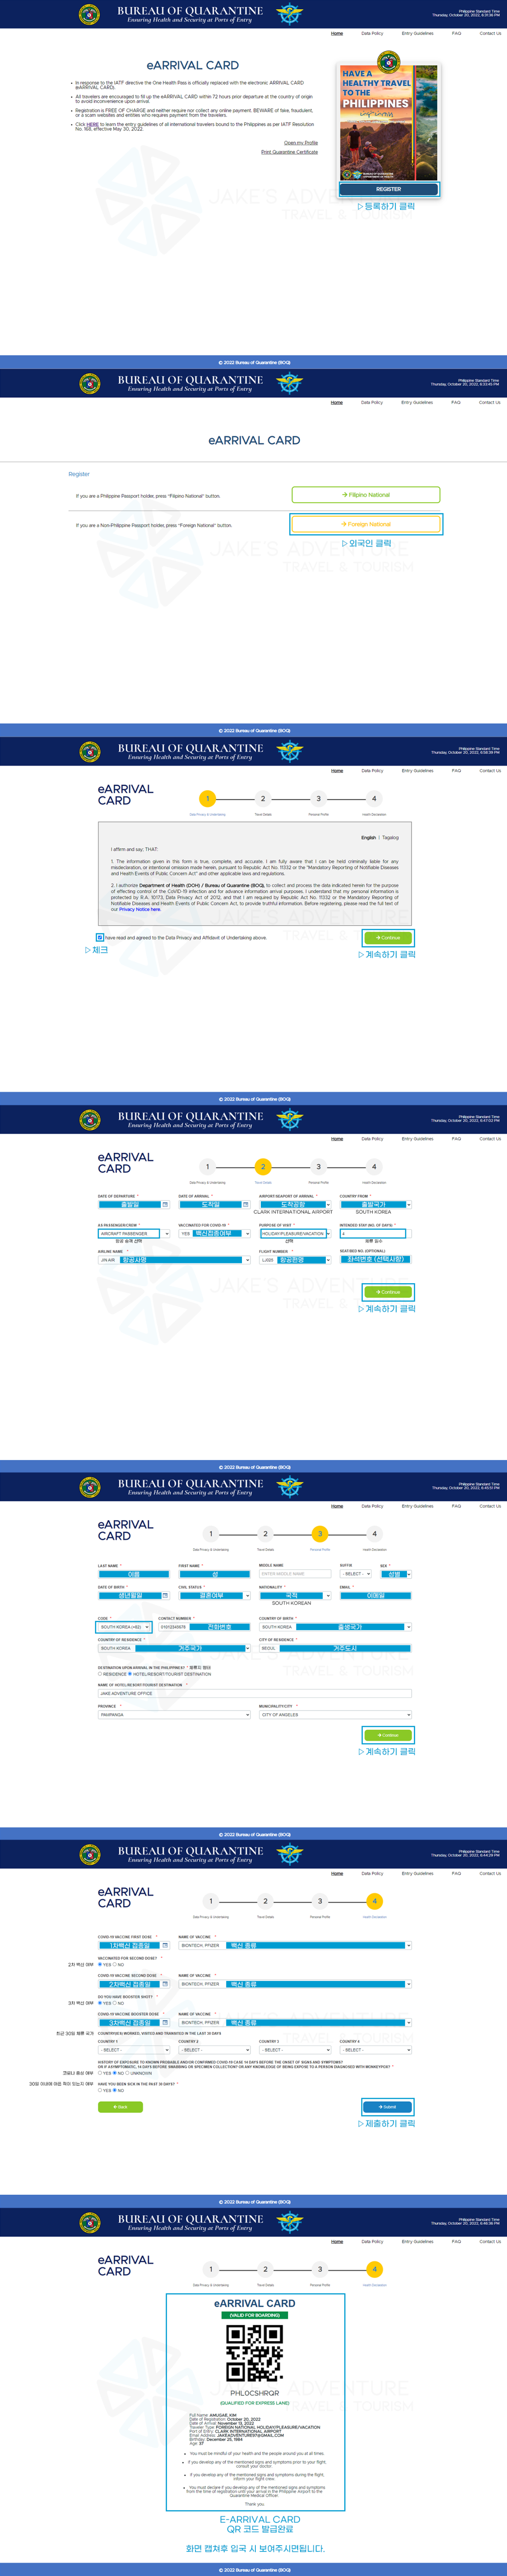Open the As Passenger/Crew dropdown
The image size is (507, 2576).
click(134, 1234)
